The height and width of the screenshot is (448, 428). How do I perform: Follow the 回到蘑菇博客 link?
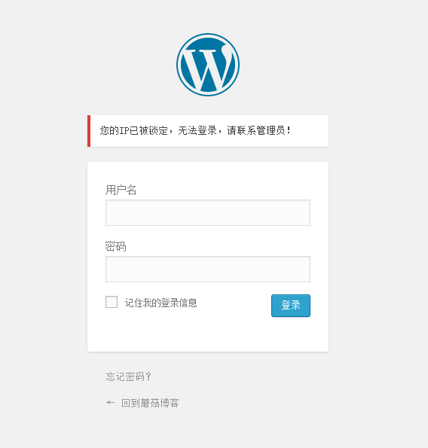[x=150, y=403]
